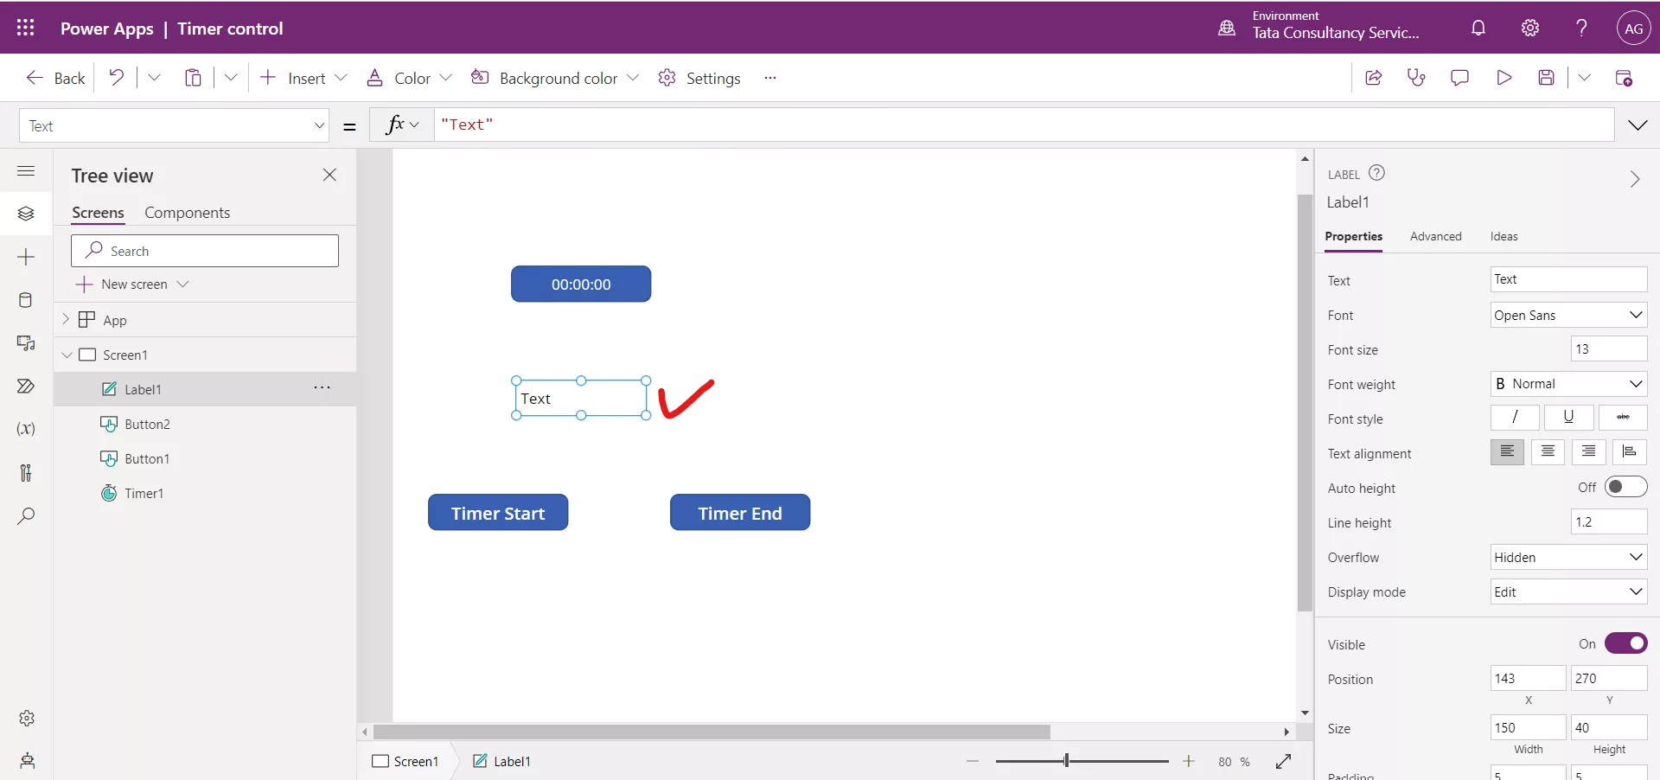Open the Font weight dropdown
The width and height of the screenshot is (1660, 780).
(x=1568, y=384)
